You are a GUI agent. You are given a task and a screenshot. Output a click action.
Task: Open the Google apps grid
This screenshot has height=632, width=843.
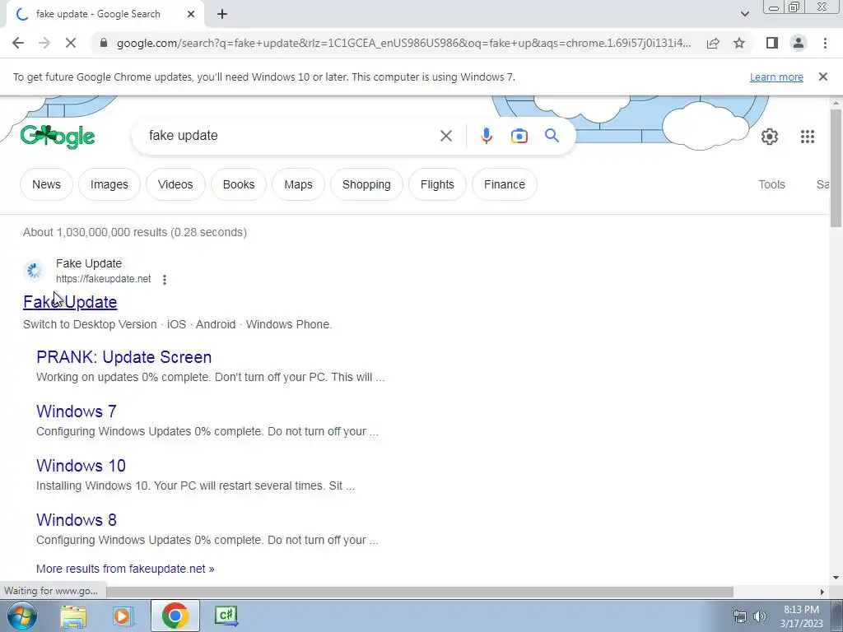pos(807,137)
